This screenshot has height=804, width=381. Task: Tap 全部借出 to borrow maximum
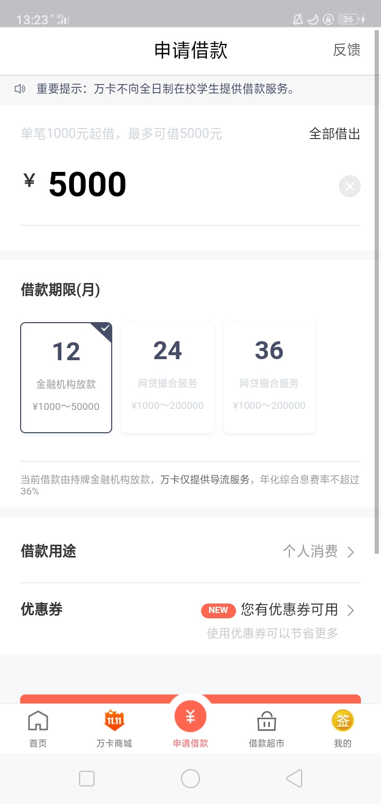coord(334,134)
